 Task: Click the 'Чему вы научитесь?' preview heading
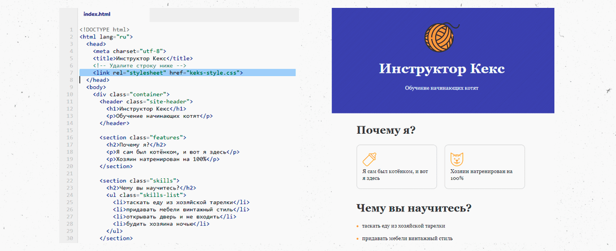tap(414, 208)
